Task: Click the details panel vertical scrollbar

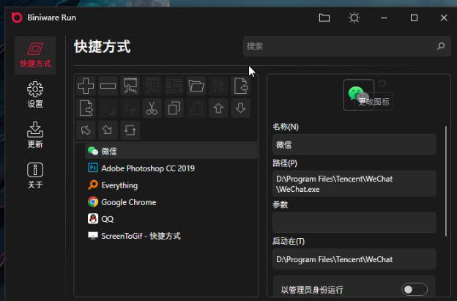Action: (x=445, y=181)
